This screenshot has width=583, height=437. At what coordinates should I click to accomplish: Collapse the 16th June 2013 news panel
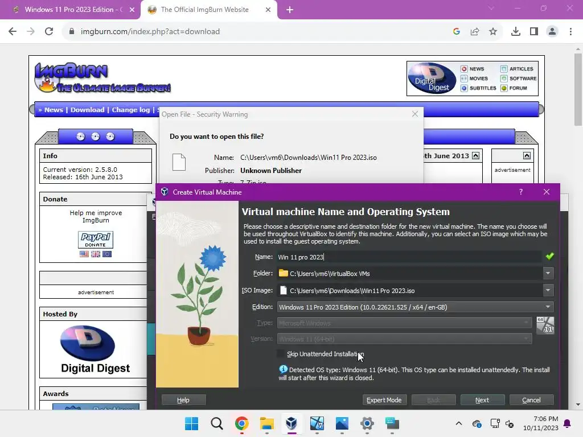(475, 156)
